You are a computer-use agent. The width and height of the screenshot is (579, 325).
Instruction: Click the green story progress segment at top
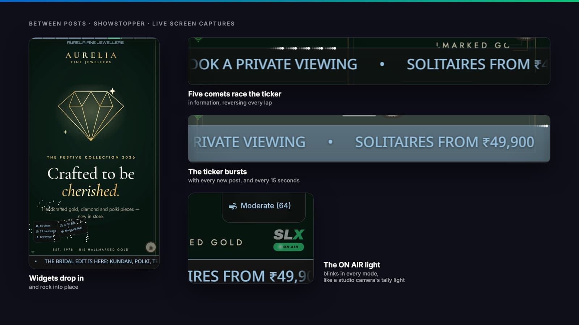(114, 38)
